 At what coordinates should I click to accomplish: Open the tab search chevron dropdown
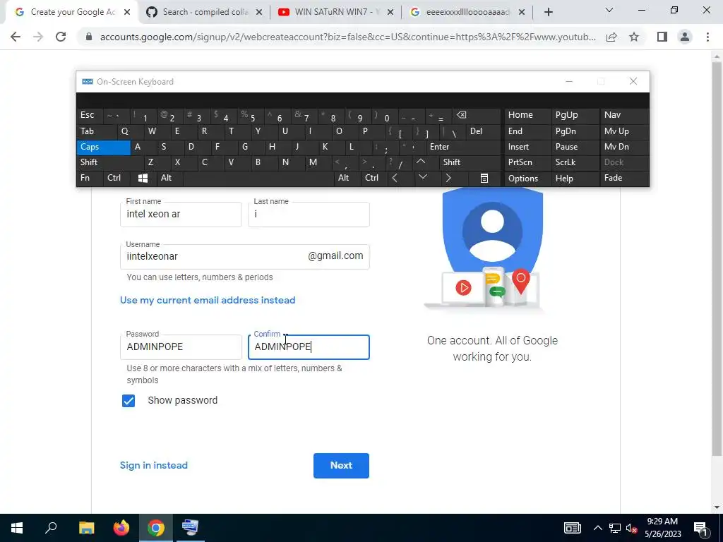click(x=609, y=10)
